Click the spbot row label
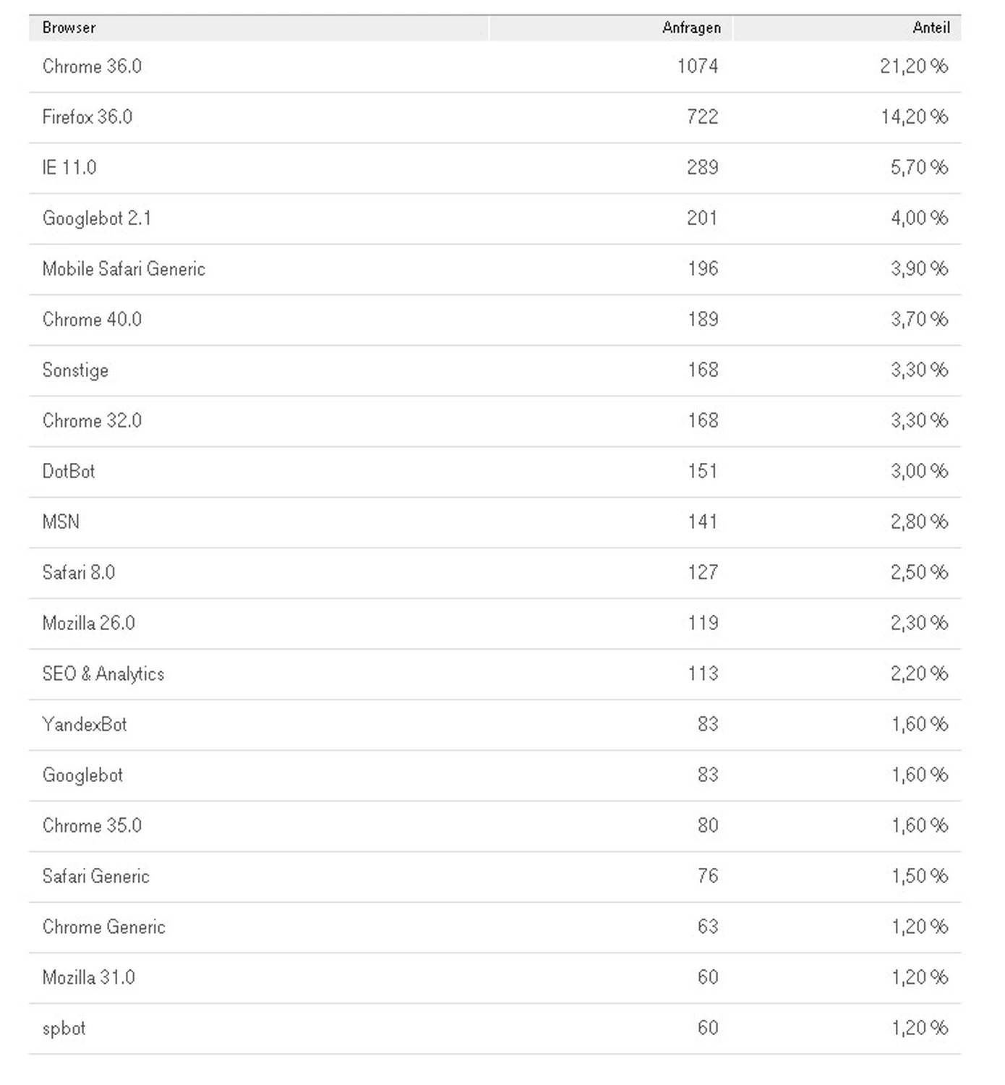 click(x=64, y=1029)
